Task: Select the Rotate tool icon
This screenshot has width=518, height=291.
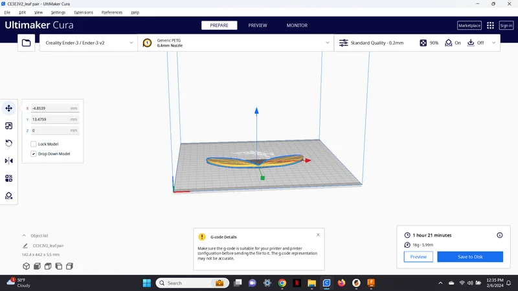Action: coord(9,143)
